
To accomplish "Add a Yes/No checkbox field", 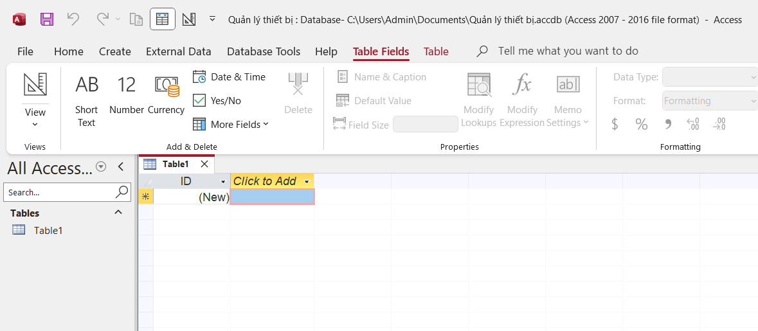I will point(217,100).
